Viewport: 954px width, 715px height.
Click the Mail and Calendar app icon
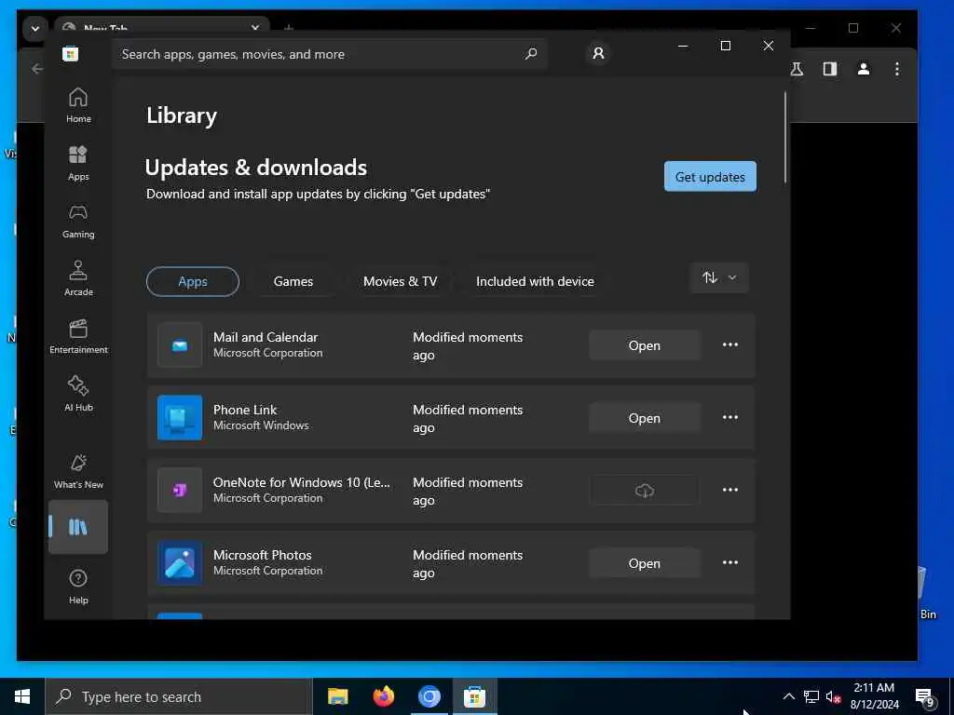180,344
